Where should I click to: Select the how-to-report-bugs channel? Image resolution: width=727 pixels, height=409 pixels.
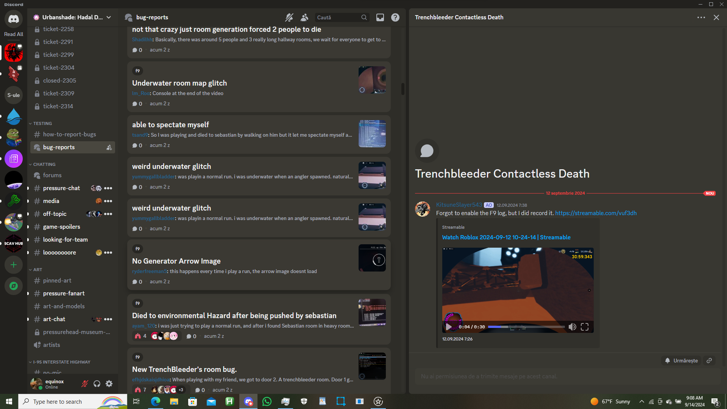(x=69, y=134)
